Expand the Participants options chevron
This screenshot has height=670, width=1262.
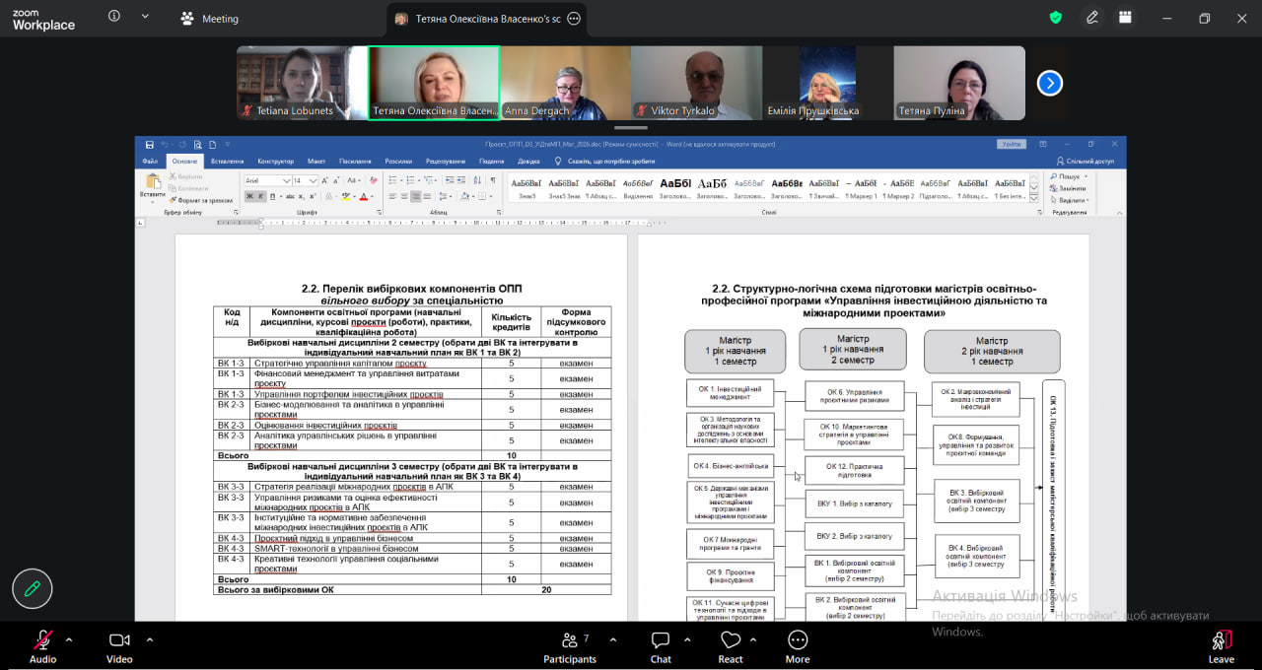[613, 638]
